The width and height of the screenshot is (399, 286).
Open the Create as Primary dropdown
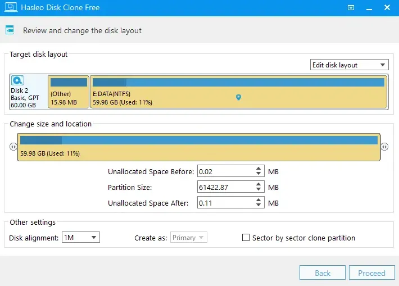tap(189, 238)
